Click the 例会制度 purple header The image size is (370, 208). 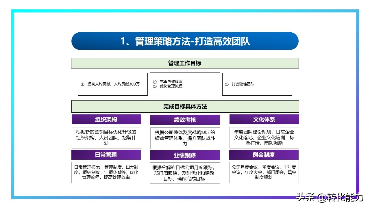click(x=264, y=155)
